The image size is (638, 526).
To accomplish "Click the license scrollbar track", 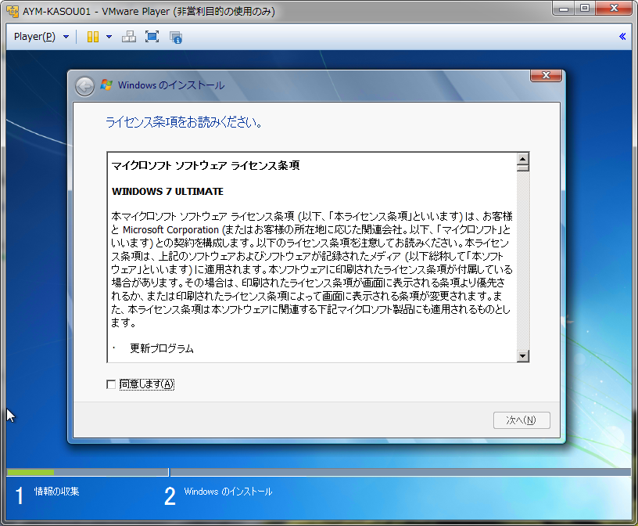I will pos(523,261).
